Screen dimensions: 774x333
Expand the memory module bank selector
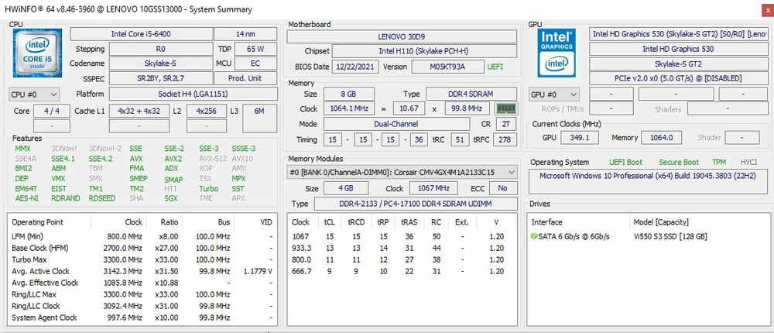pyautogui.click(x=402, y=172)
